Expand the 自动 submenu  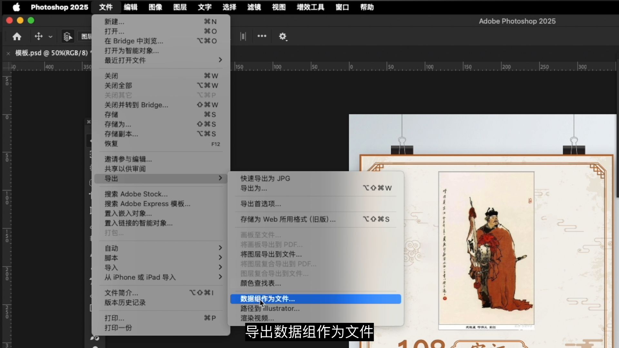pyautogui.click(x=161, y=248)
